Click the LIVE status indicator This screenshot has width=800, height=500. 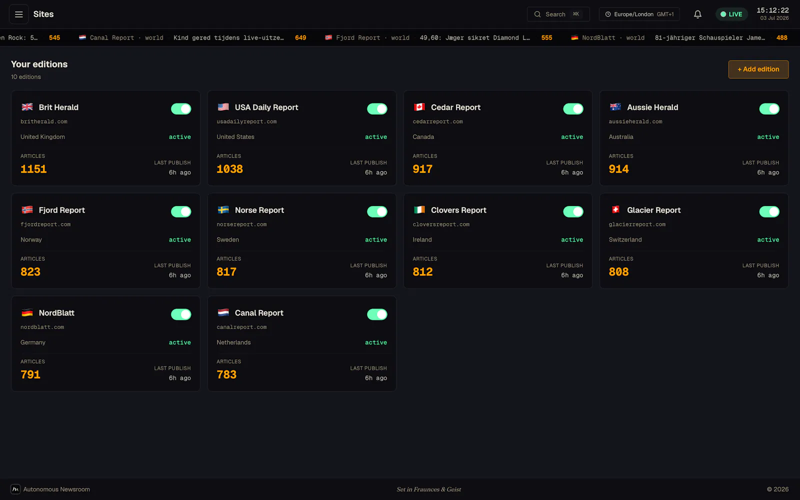coord(731,14)
